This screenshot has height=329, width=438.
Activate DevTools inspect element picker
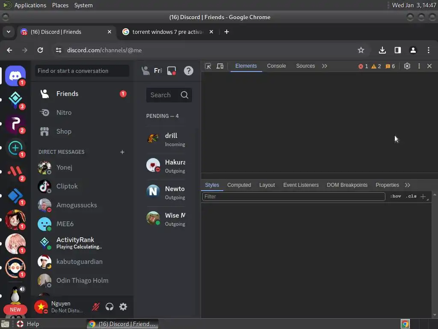(208, 66)
